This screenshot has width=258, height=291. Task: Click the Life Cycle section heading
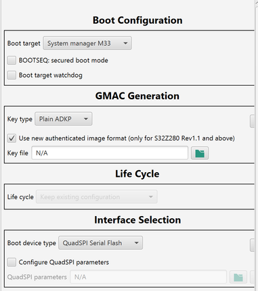tap(137, 174)
